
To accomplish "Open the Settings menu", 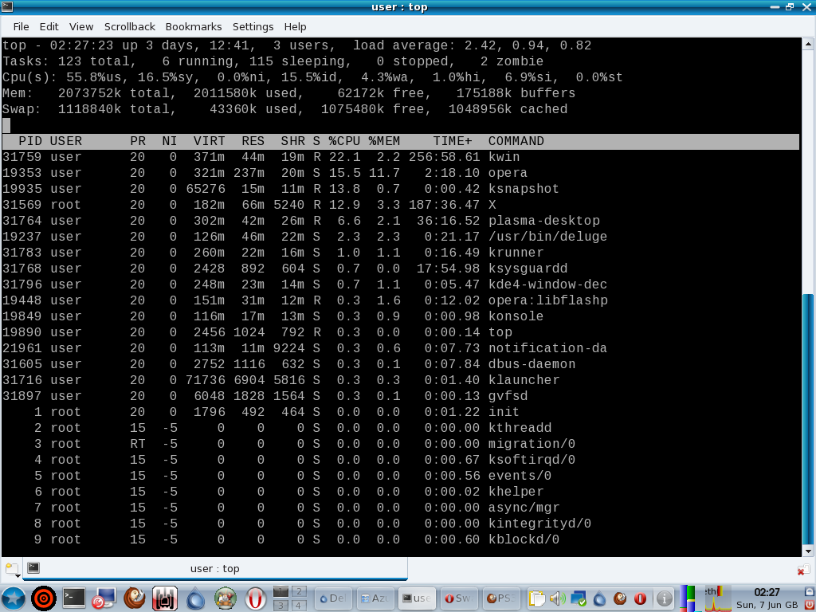I will 253,26.
